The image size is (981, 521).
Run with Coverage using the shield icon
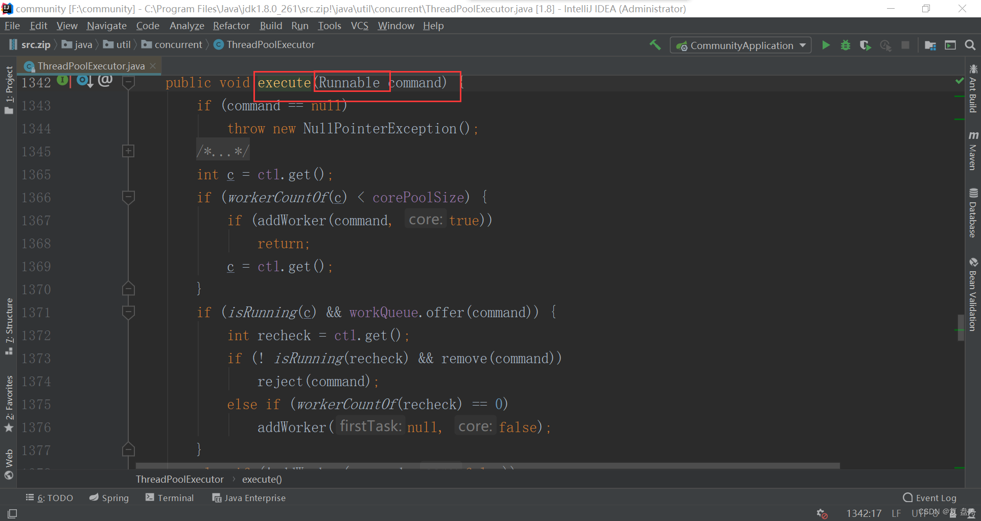pos(865,45)
